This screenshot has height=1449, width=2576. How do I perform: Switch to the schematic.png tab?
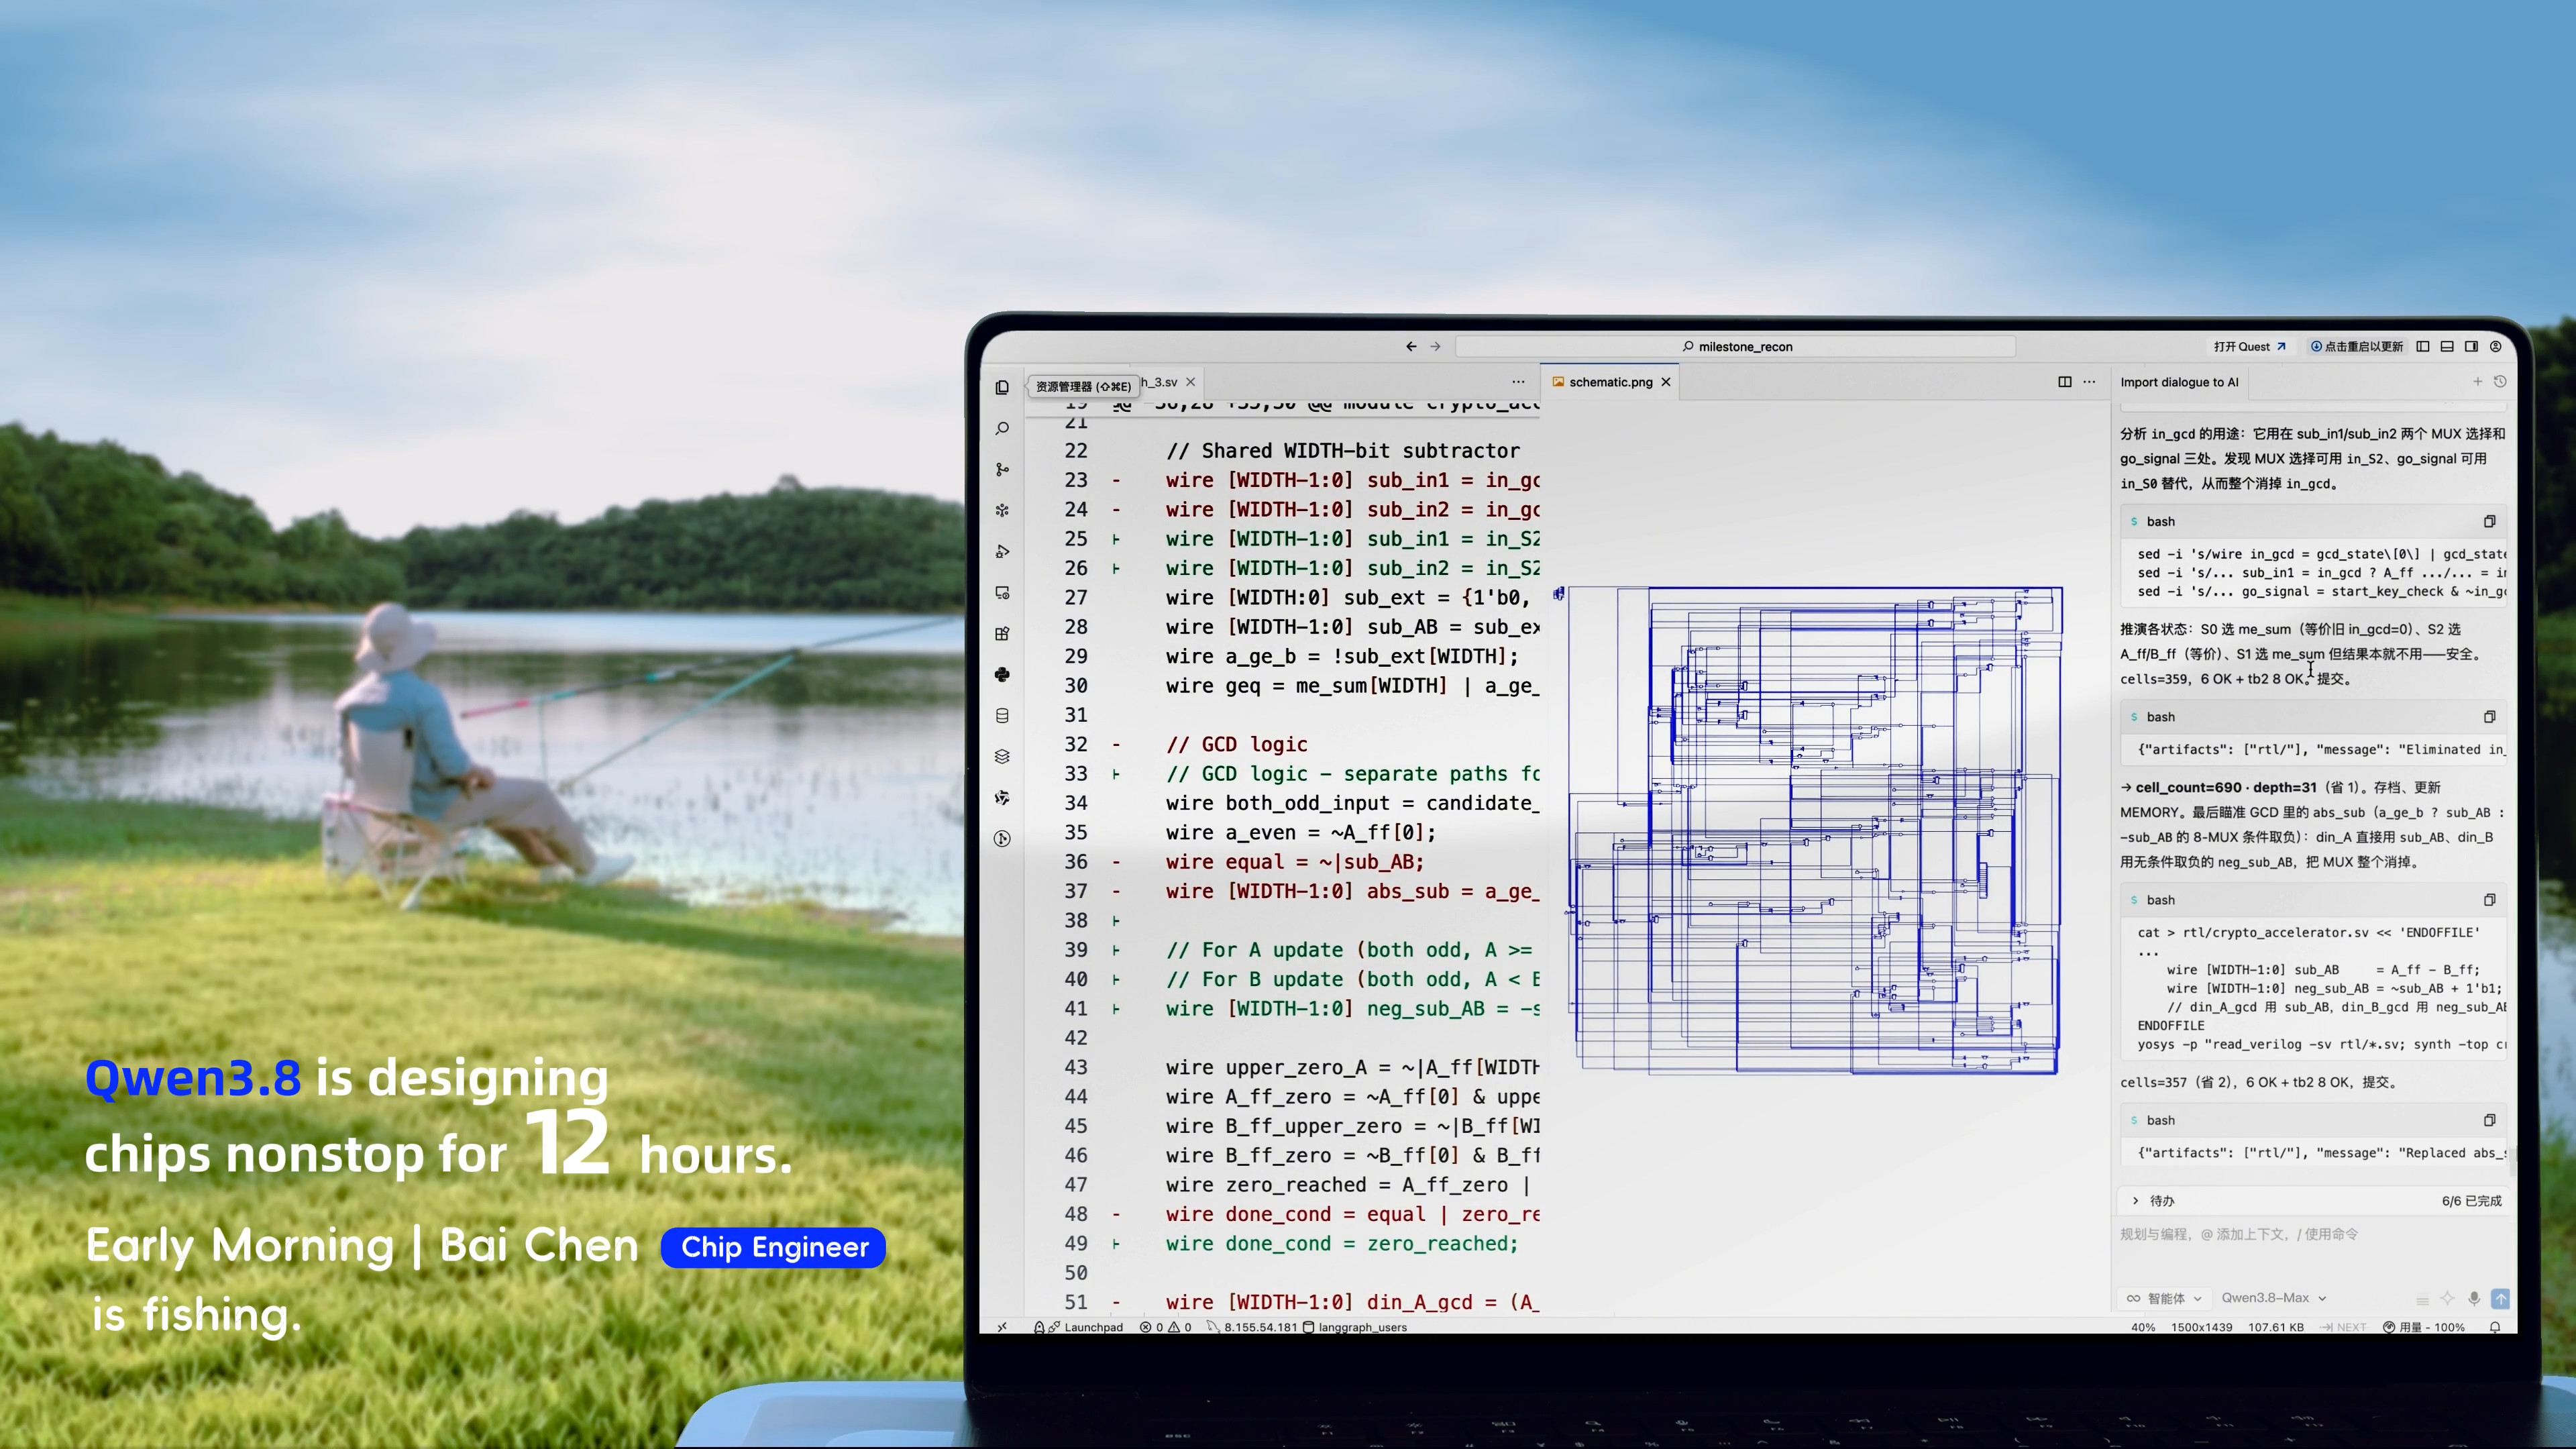click(1610, 382)
